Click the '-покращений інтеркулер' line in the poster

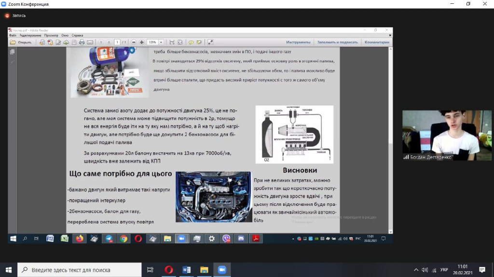click(x=96, y=201)
